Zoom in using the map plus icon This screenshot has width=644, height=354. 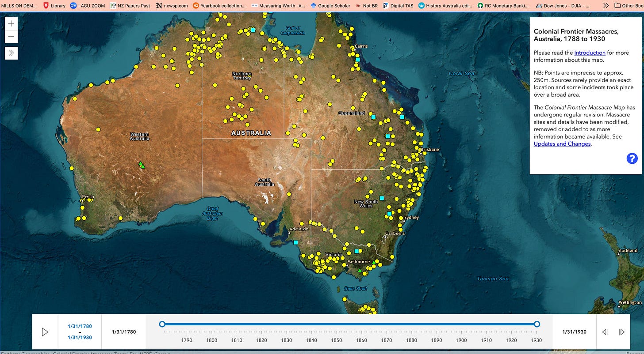[x=11, y=23]
